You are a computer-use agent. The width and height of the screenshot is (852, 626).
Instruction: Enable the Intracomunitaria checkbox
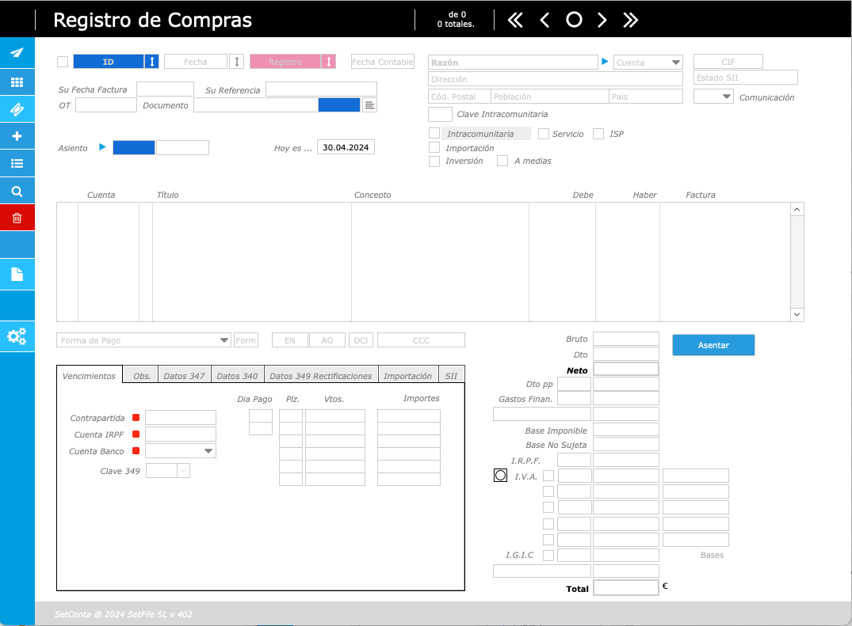[434, 134]
